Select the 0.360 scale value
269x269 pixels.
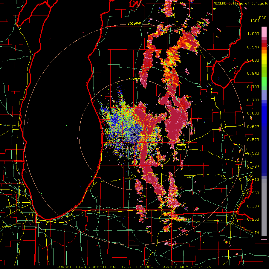(253, 193)
